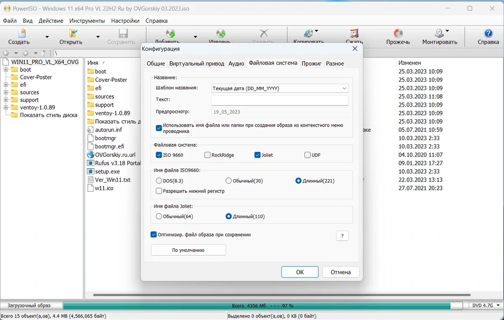The width and height of the screenshot is (504, 320).
Task: Click the Открыть toolbar icon
Action: point(72,34)
